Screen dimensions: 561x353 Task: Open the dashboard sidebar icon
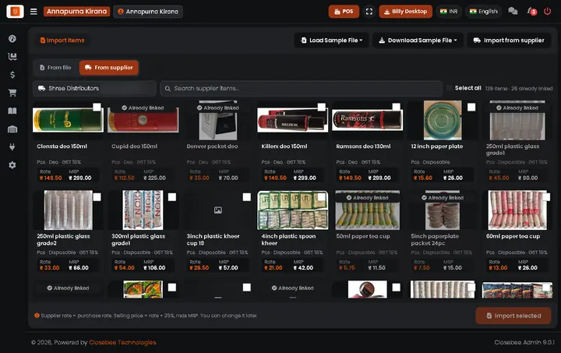click(x=12, y=39)
